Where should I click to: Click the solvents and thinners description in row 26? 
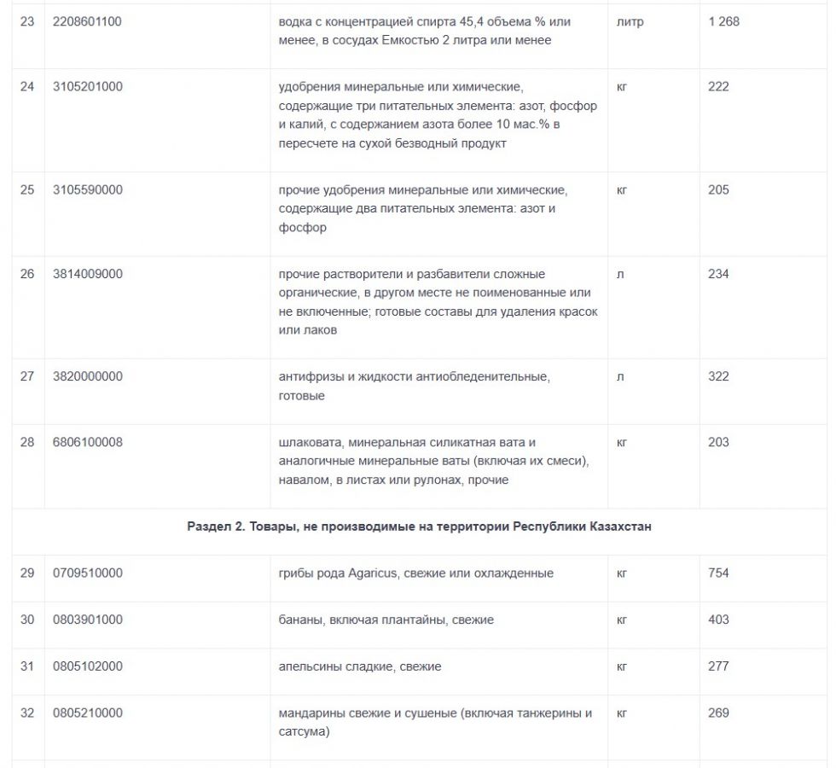click(438, 302)
